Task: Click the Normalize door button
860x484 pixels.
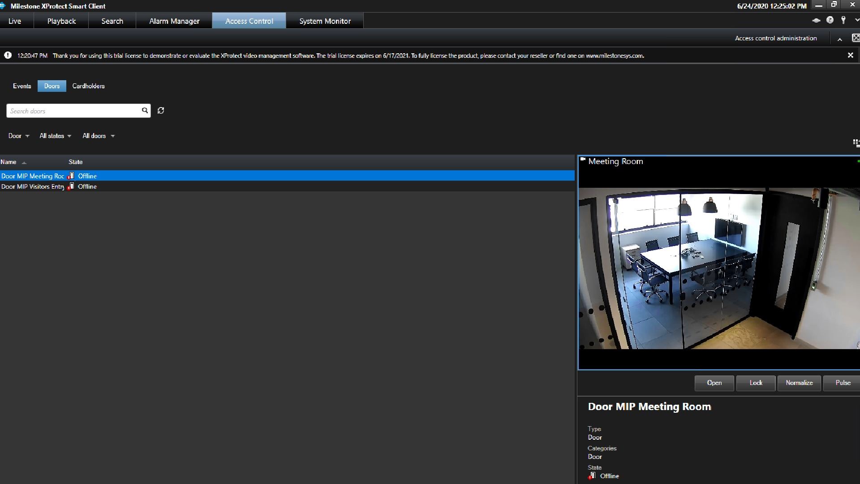Action: (x=799, y=383)
